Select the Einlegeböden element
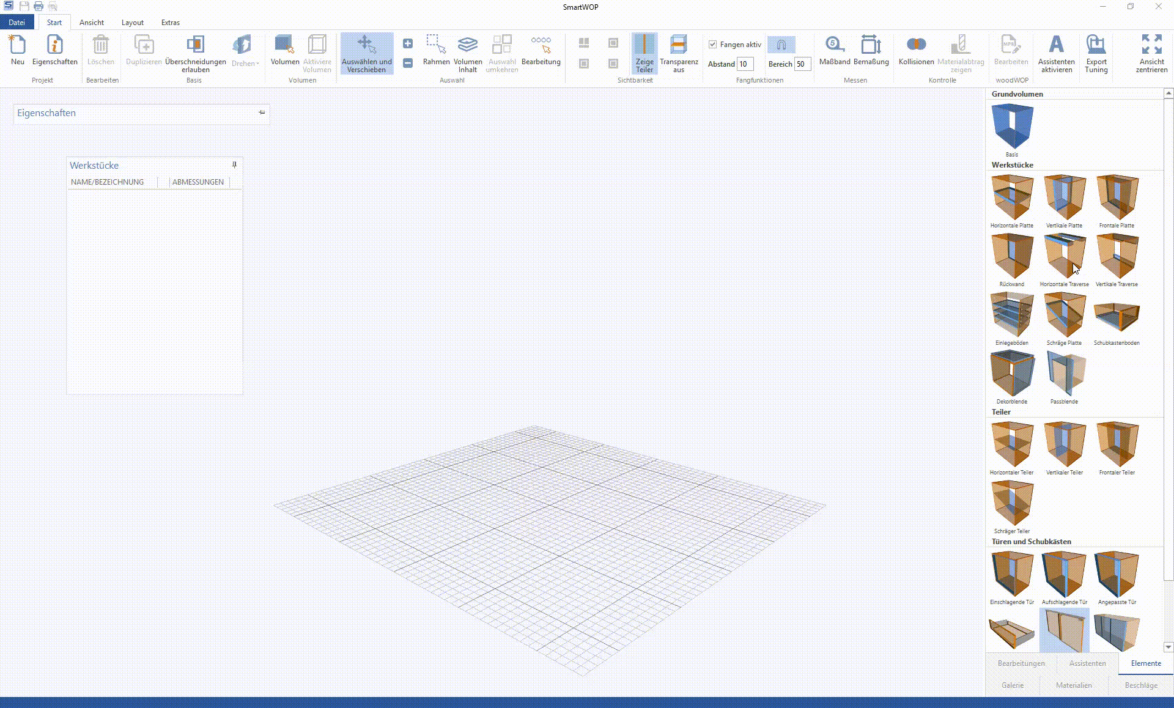 tap(1011, 315)
